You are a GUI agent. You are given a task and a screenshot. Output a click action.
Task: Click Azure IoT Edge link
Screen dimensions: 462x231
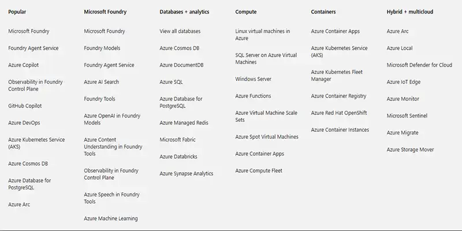point(404,82)
